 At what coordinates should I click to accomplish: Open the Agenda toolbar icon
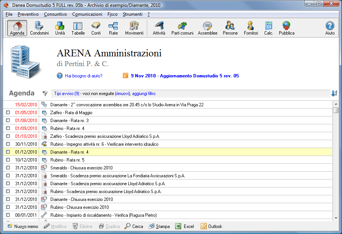pos(17,28)
